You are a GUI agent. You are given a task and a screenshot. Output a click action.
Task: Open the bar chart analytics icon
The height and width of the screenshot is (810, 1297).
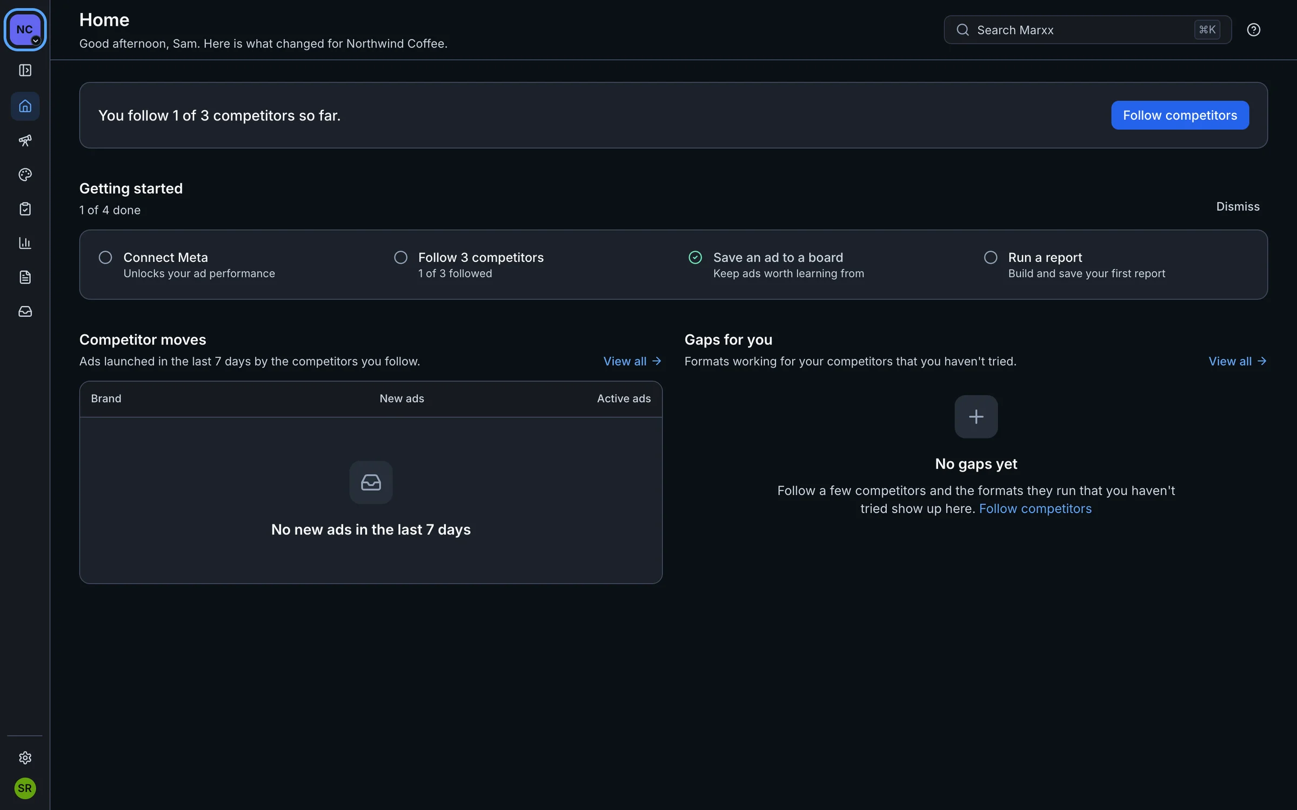click(25, 243)
